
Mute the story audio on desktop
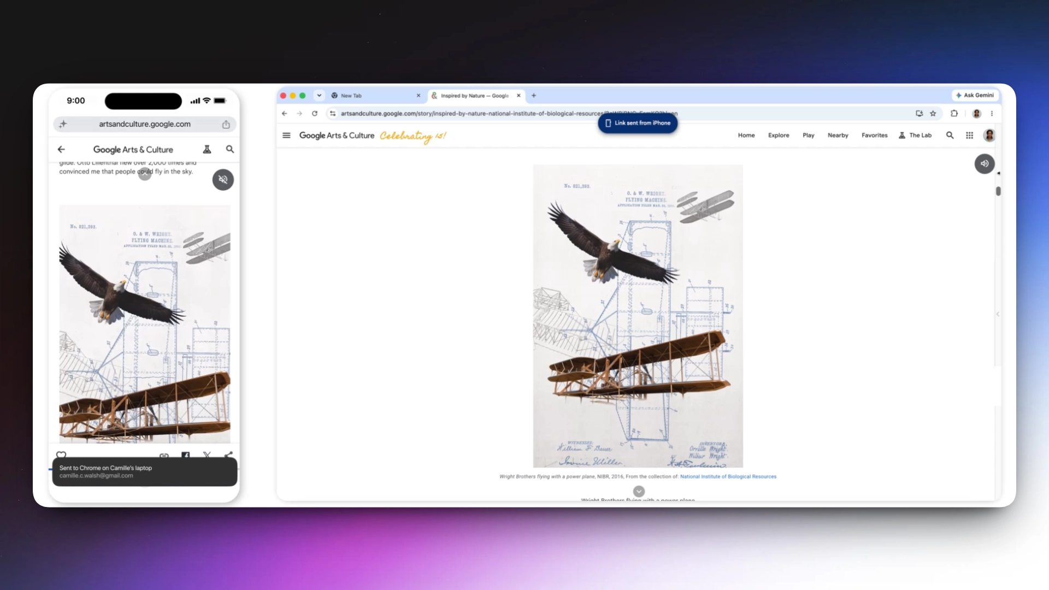point(985,164)
